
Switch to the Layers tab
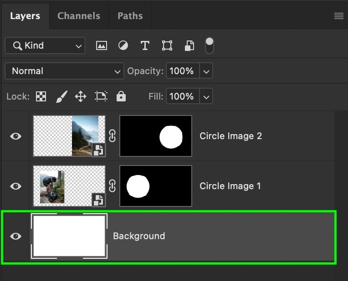click(25, 16)
